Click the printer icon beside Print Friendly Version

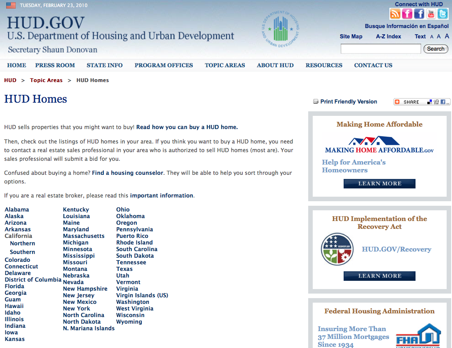[x=316, y=101]
